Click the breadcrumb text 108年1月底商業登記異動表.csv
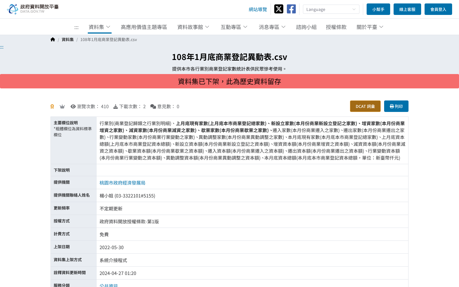 click(108, 40)
